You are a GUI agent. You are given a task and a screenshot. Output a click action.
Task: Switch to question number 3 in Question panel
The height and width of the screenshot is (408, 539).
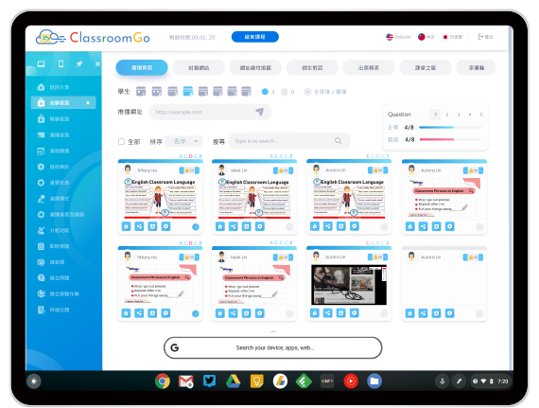pyautogui.click(x=459, y=115)
